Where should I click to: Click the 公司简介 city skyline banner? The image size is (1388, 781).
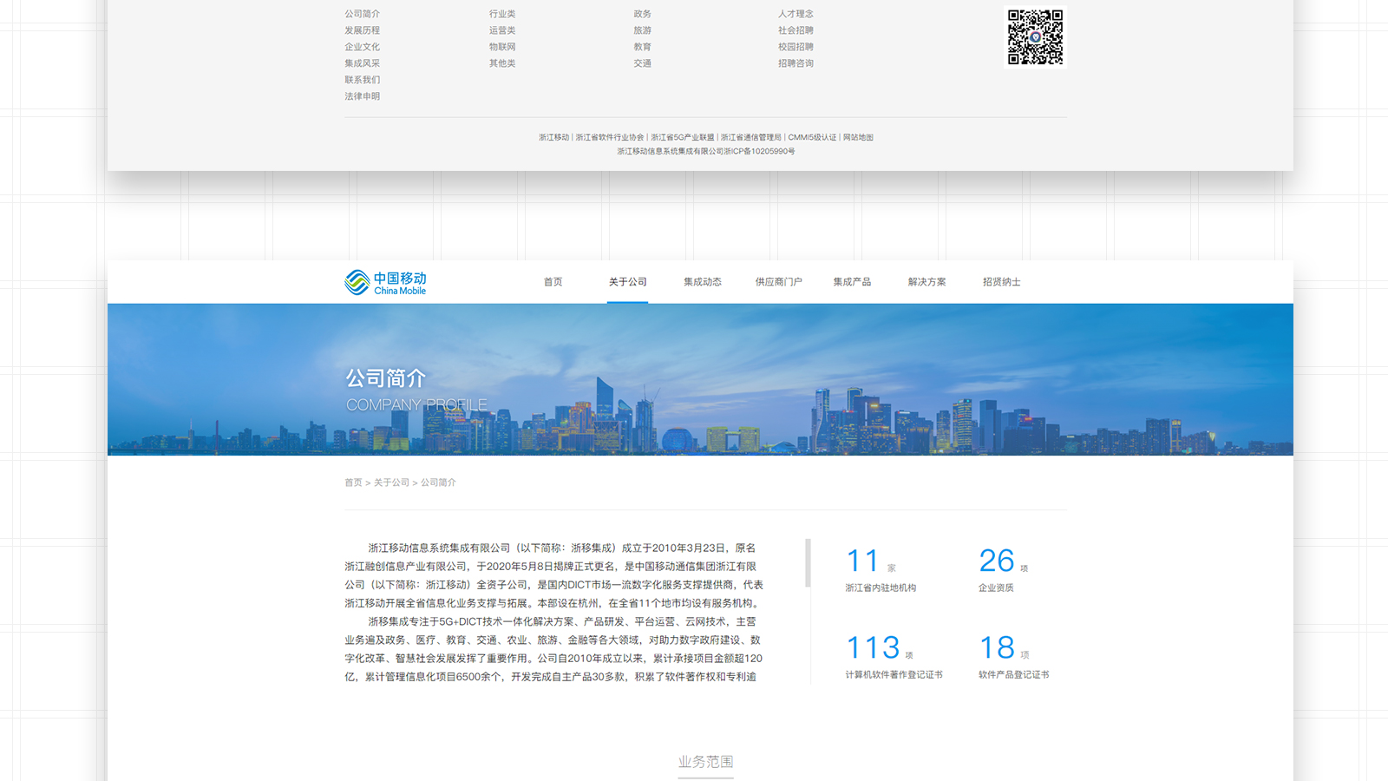(x=700, y=379)
